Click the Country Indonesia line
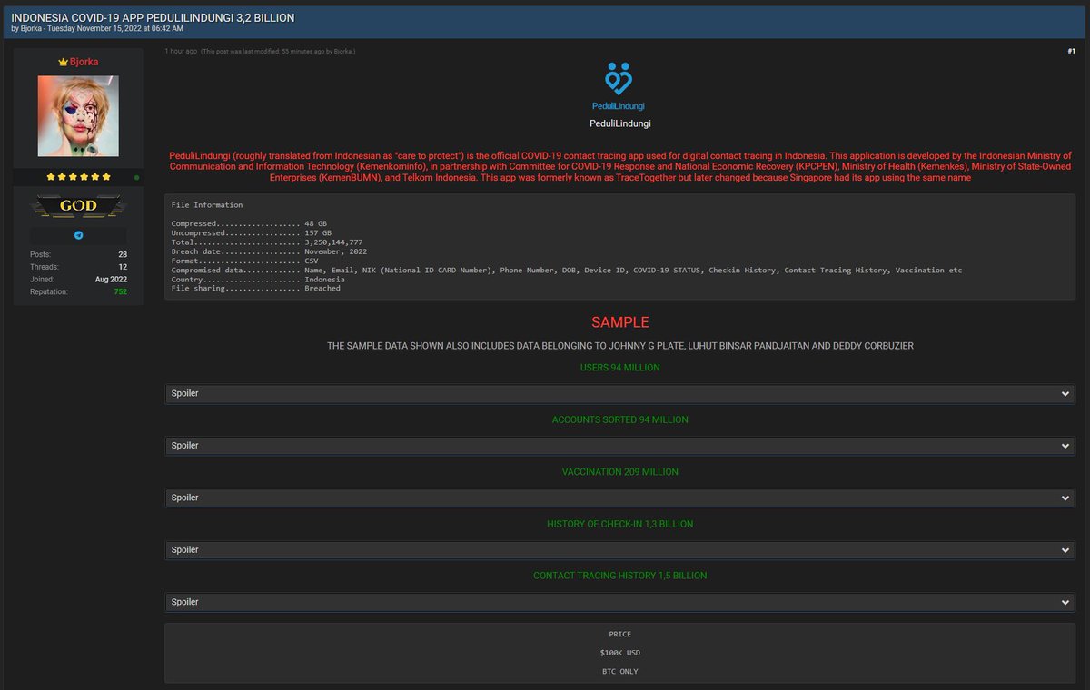The image size is (1090, 690). point(258,280)
